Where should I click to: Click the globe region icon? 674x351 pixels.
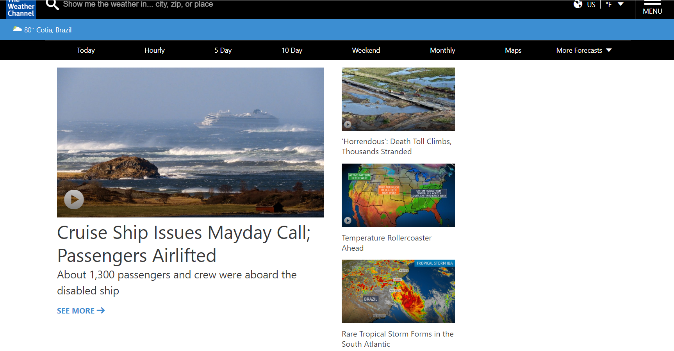pyautogui.click(x=578, y=4)
